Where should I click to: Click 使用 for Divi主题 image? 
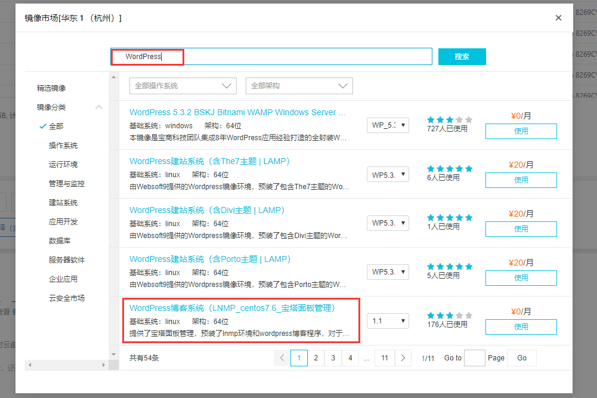coord(521,229)
